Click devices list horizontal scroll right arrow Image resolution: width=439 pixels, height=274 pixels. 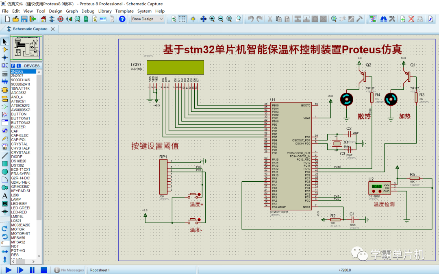pyautogui.click(x=33, y=262)
